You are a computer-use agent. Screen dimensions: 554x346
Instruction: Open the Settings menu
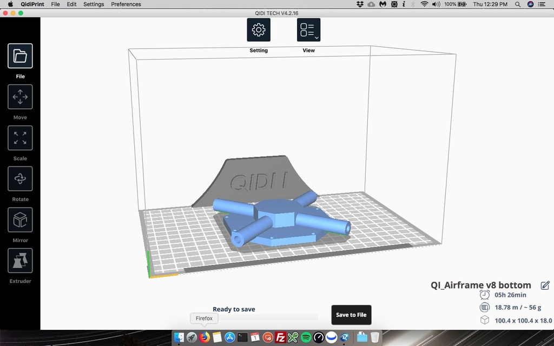pos(93,4)
